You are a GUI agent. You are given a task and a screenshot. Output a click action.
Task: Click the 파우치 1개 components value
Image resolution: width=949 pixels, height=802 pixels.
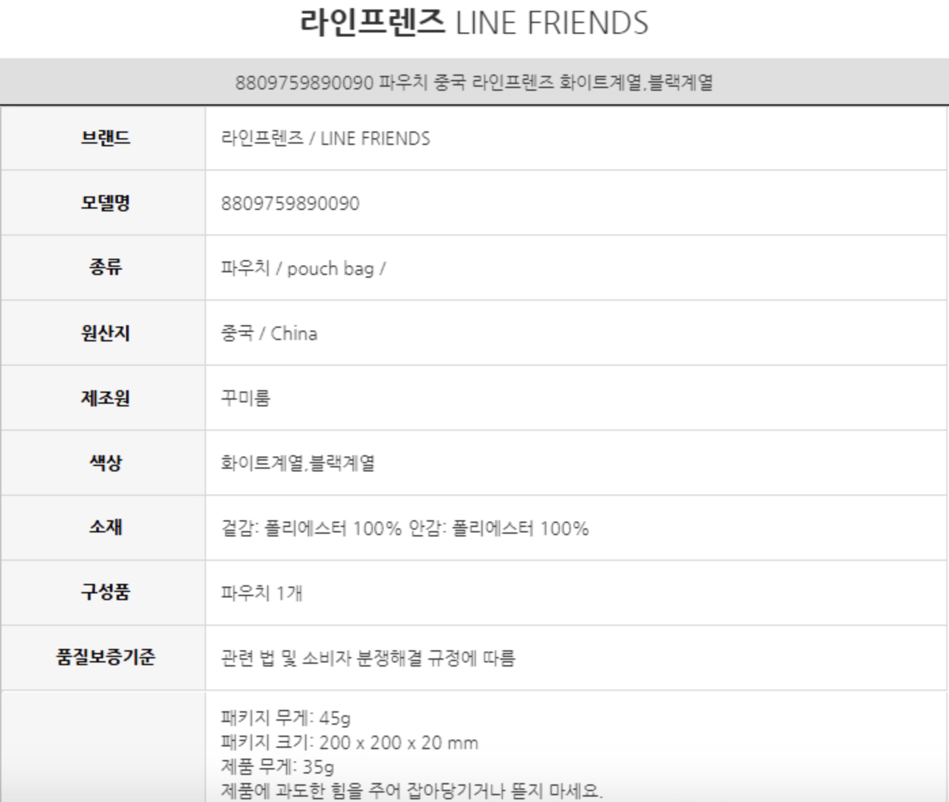tap(262, 593)
